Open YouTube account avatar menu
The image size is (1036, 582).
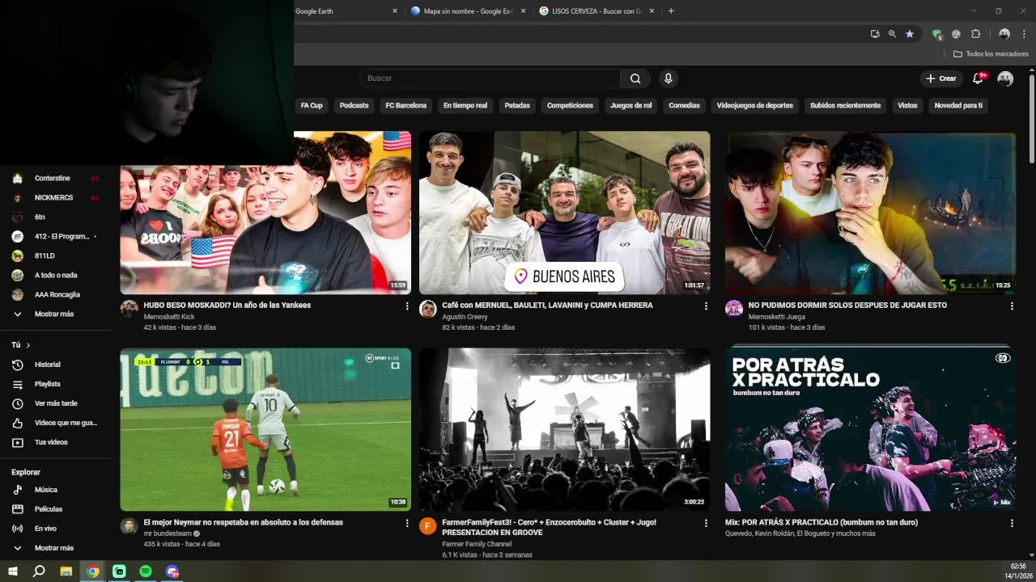(x=1005, y=78)
